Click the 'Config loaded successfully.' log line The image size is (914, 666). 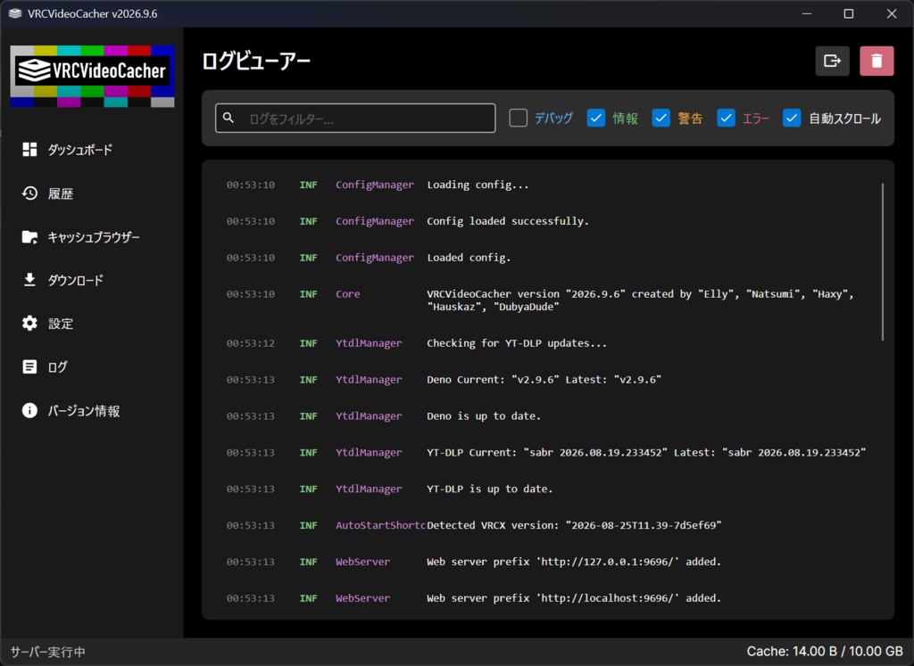pyautogui.click(x=508, y=221)
